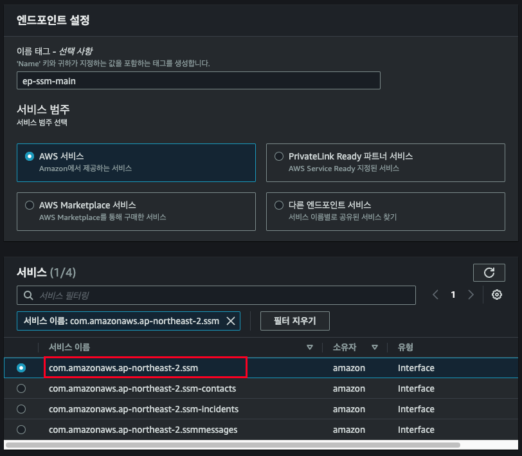
Task: Click the ssm service name filter chip
Action: click(x=129, y=321)
